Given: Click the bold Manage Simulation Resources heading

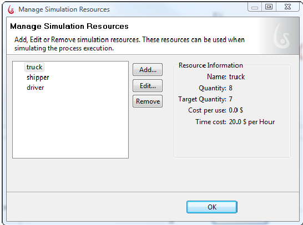Looking at the screenshot, I should (69, 27).
